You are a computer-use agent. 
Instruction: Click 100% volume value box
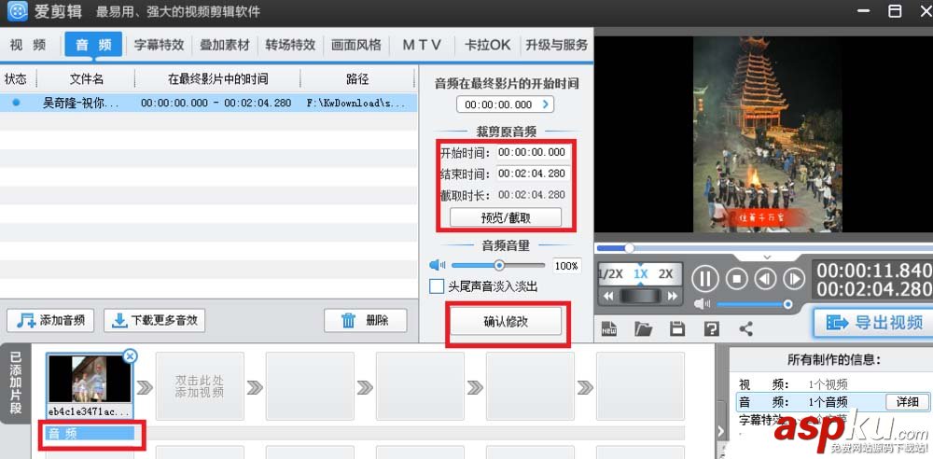pyautogui.click(x=566, y=266)
